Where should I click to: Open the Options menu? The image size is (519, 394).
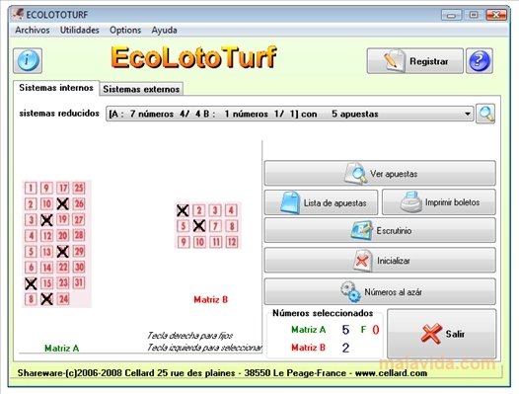click(x=125, y=31)
